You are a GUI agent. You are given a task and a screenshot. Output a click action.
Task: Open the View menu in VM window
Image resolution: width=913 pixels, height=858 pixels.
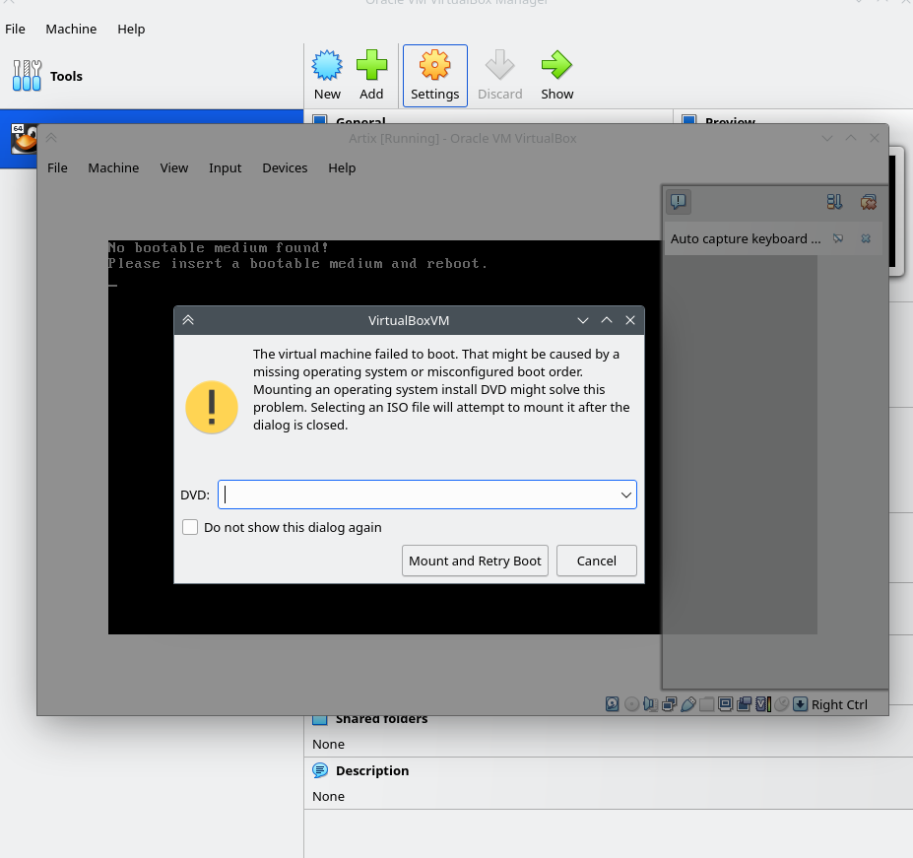174,167
